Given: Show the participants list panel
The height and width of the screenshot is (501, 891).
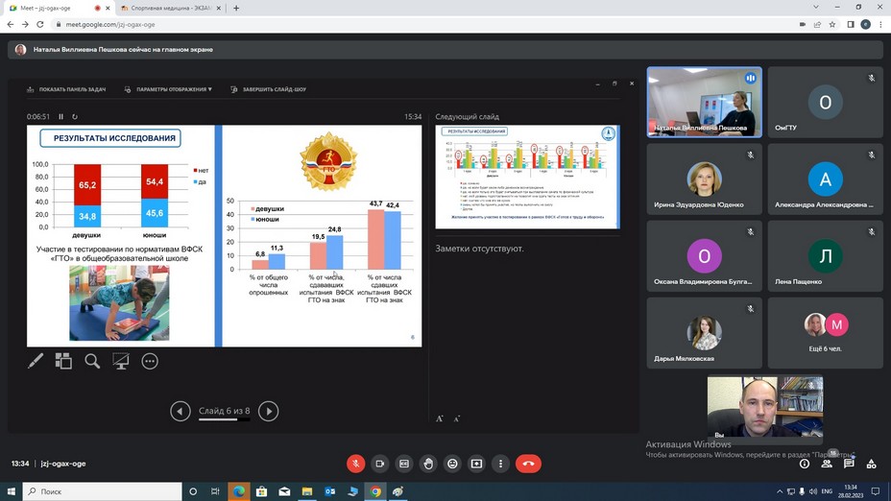Looking at the screenshot, I should point(827,464).
